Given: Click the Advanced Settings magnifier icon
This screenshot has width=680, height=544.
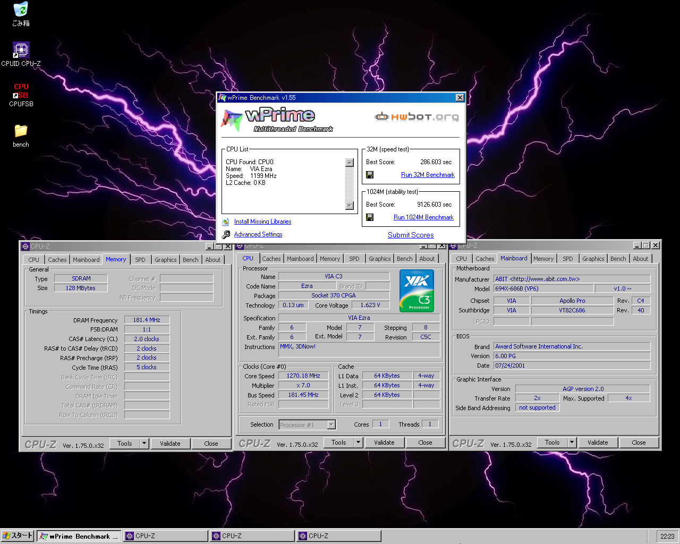Looking at the screenshot, I should pos(226,234).
